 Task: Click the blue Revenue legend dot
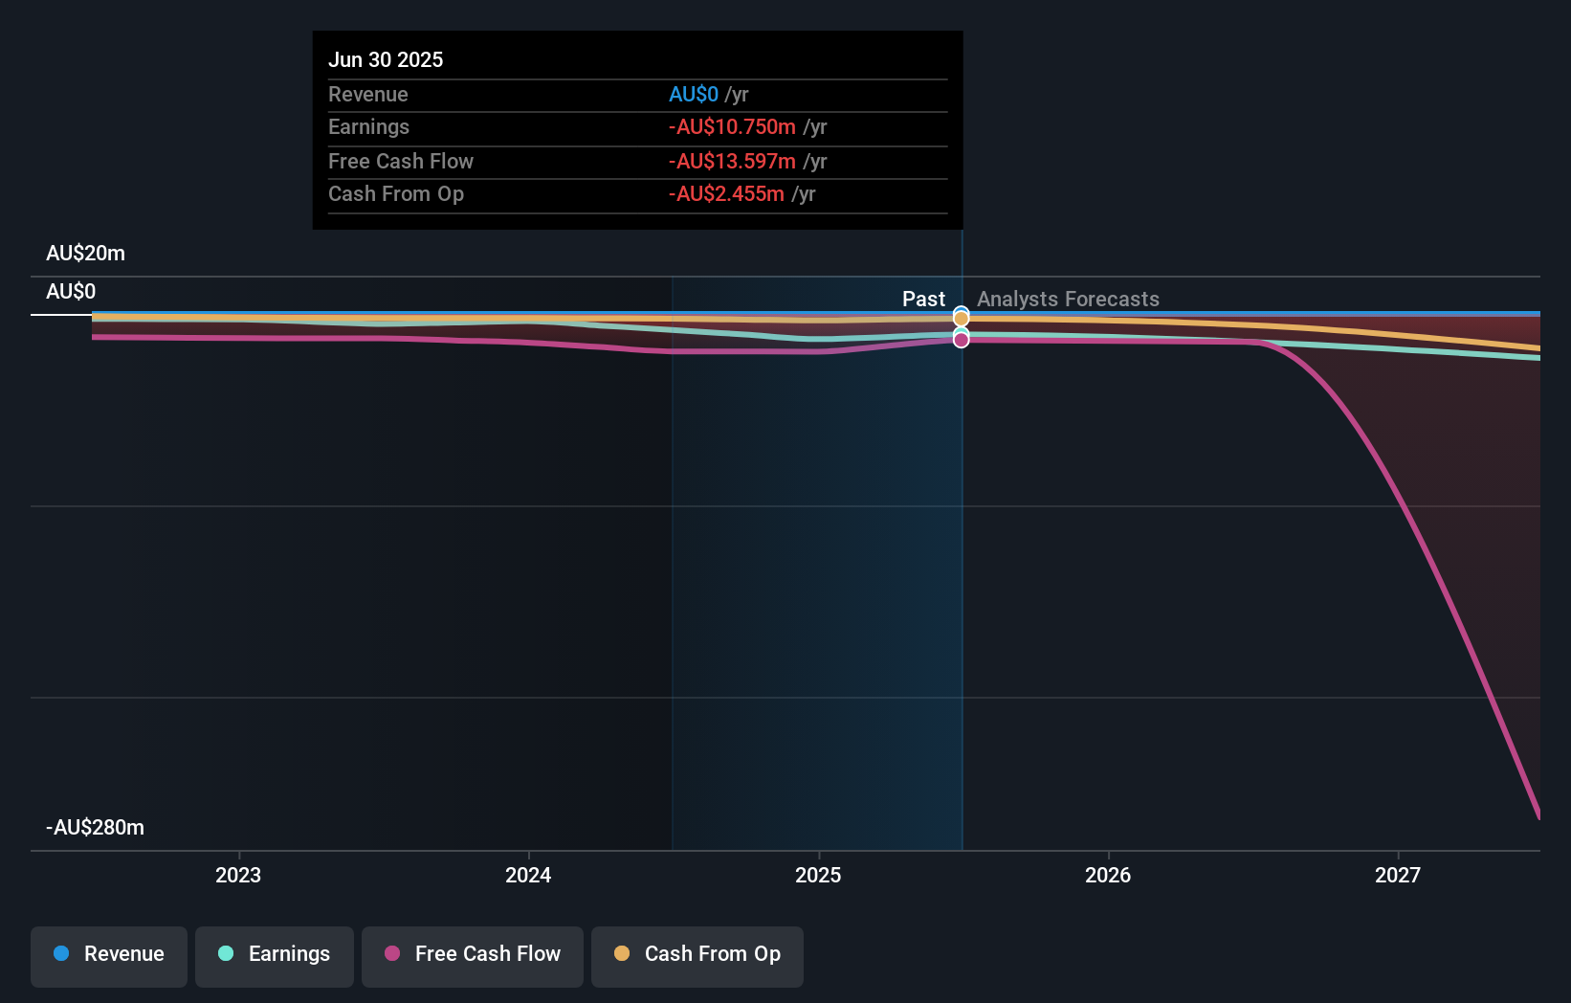[60, 954]
